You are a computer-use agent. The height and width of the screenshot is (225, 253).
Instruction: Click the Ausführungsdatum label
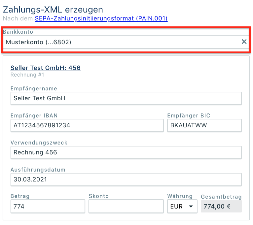pos(38,170)
